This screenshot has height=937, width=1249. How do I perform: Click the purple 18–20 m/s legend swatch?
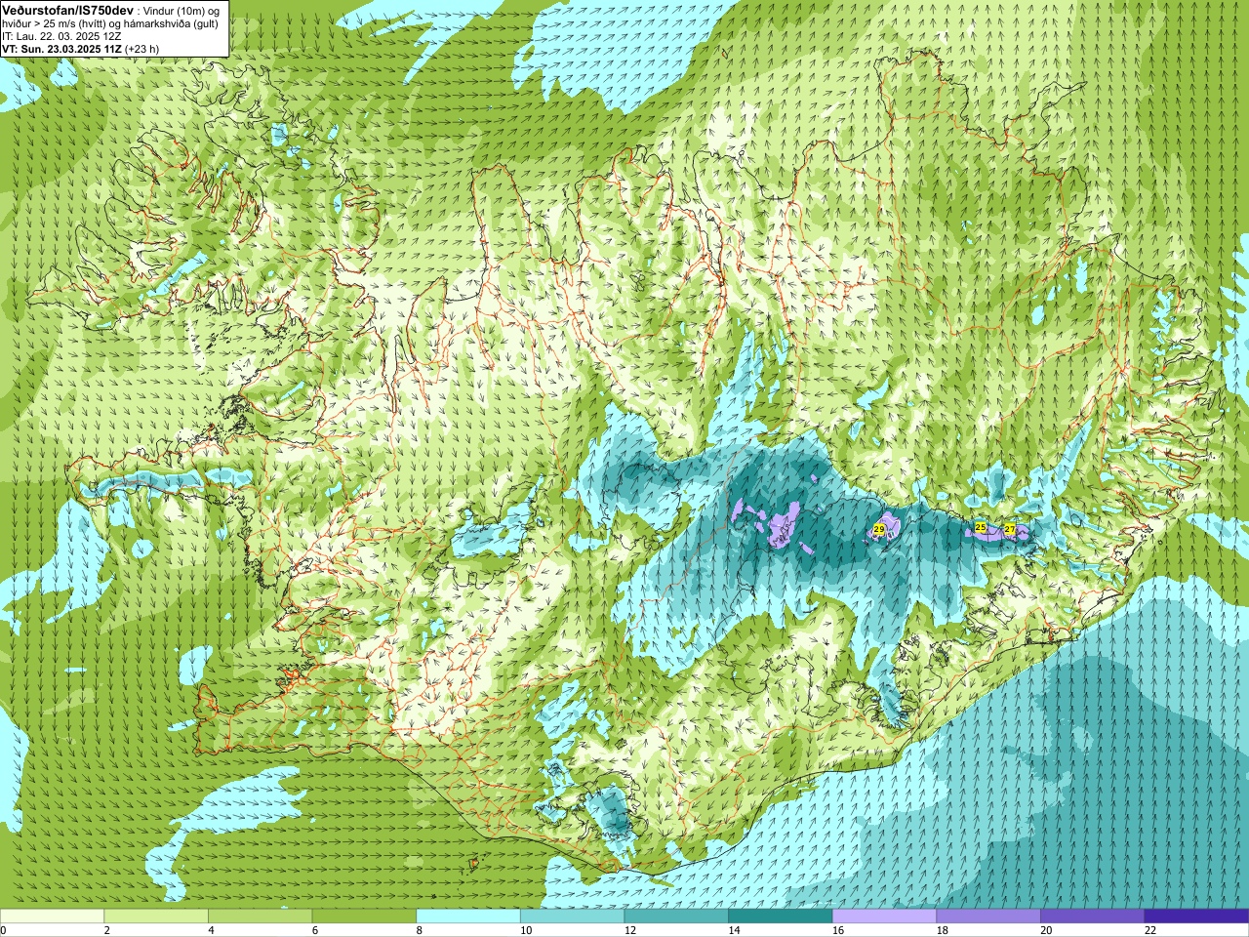(988, 917)
